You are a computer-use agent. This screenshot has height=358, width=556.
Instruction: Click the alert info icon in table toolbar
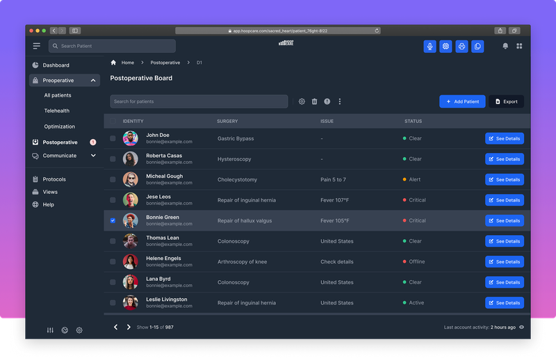327,101
